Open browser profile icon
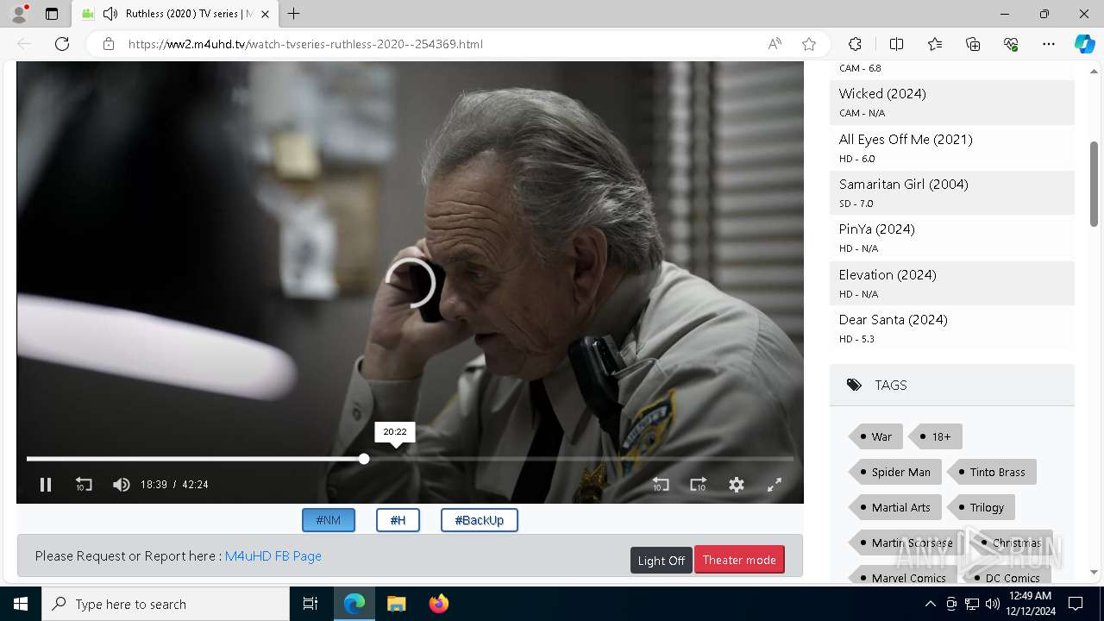Screen dimensions: 1104x621 [19, 14]
